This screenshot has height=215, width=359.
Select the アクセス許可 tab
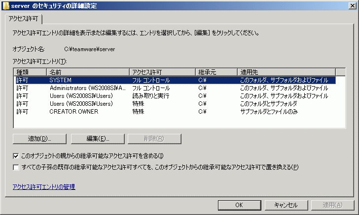(x=23, y=19)
